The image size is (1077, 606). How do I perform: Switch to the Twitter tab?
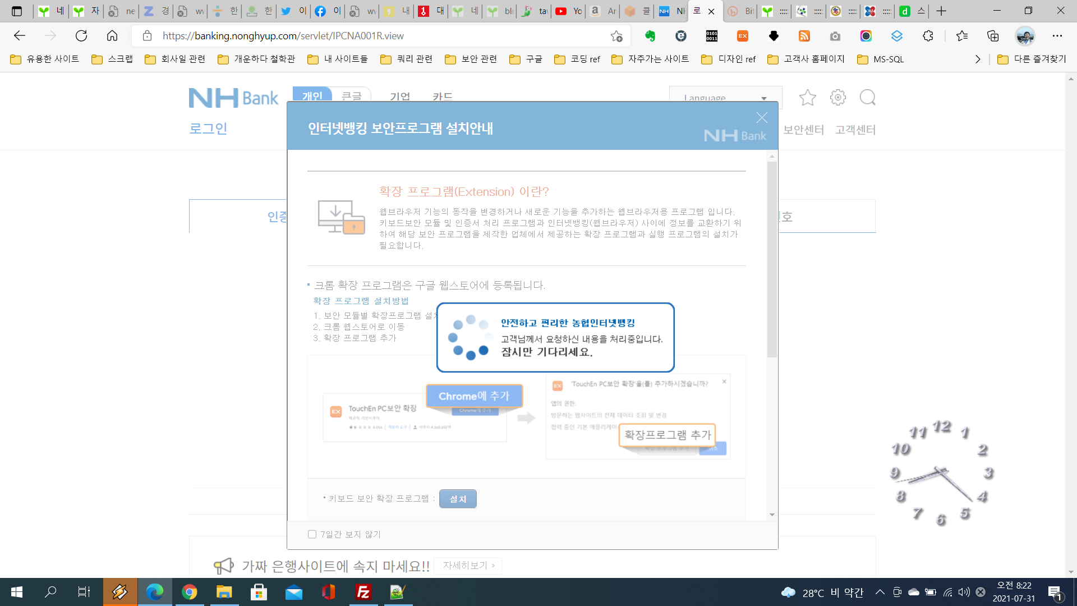pos(294,11)
